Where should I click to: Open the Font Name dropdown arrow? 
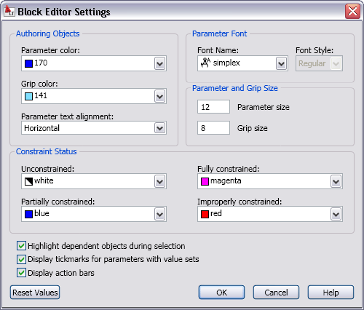coord(281,63)
